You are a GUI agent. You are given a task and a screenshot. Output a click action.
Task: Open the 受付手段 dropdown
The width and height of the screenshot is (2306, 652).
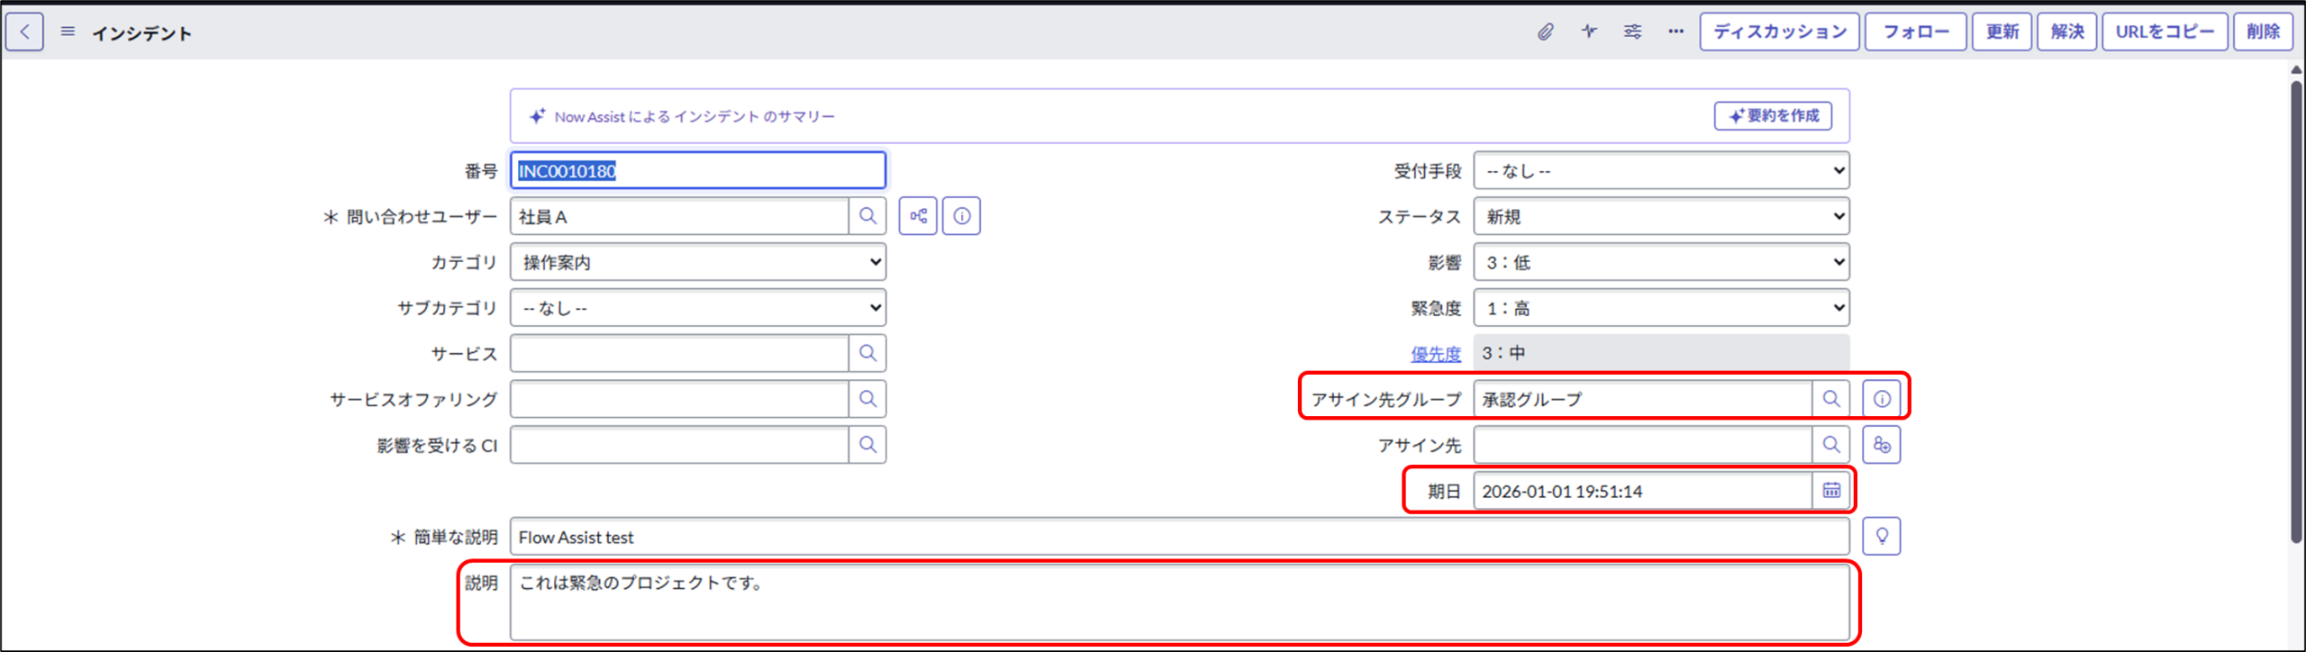[x=1661, y=170]
